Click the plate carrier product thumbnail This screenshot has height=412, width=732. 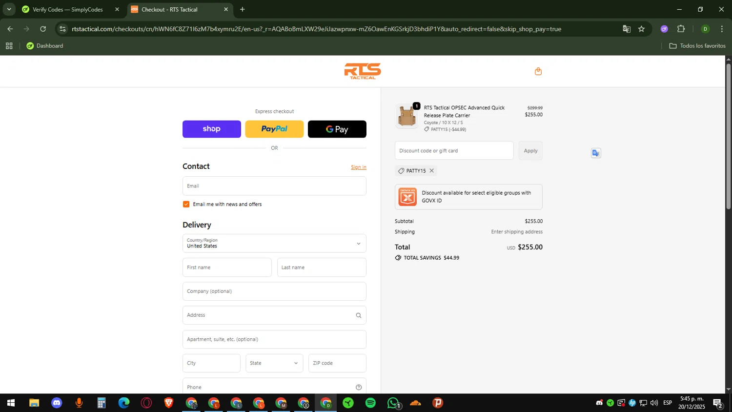[407, 116]
